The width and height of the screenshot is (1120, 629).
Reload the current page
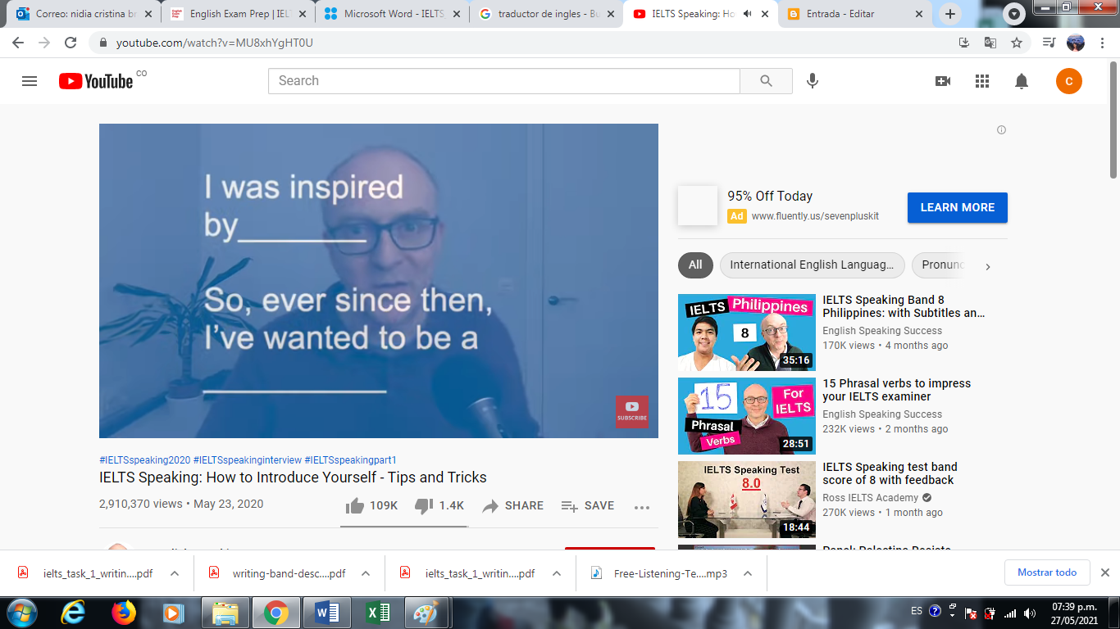pyautogui.click(x=71, y=43)
